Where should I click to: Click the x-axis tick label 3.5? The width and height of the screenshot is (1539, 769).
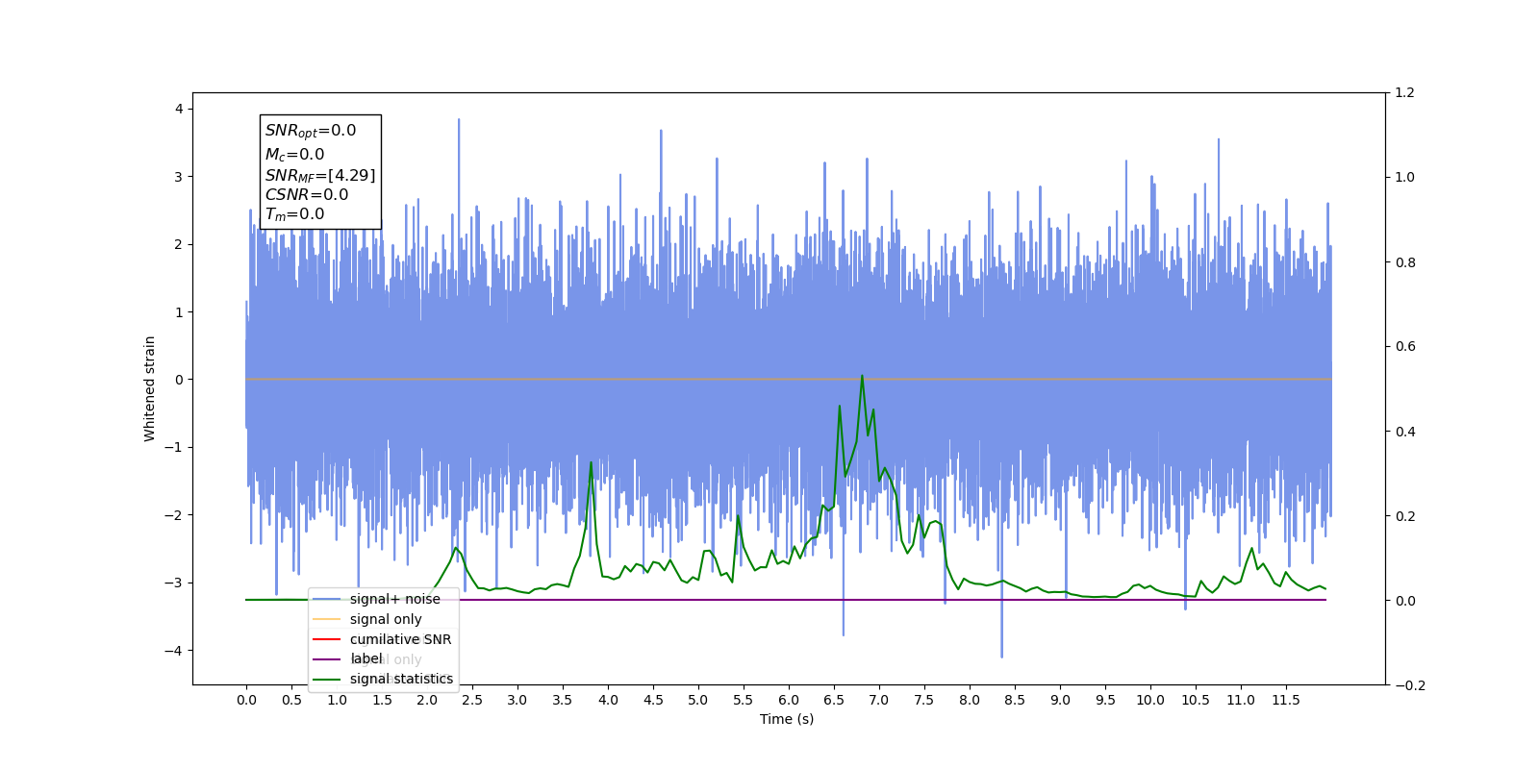click(x=563, y=700)
